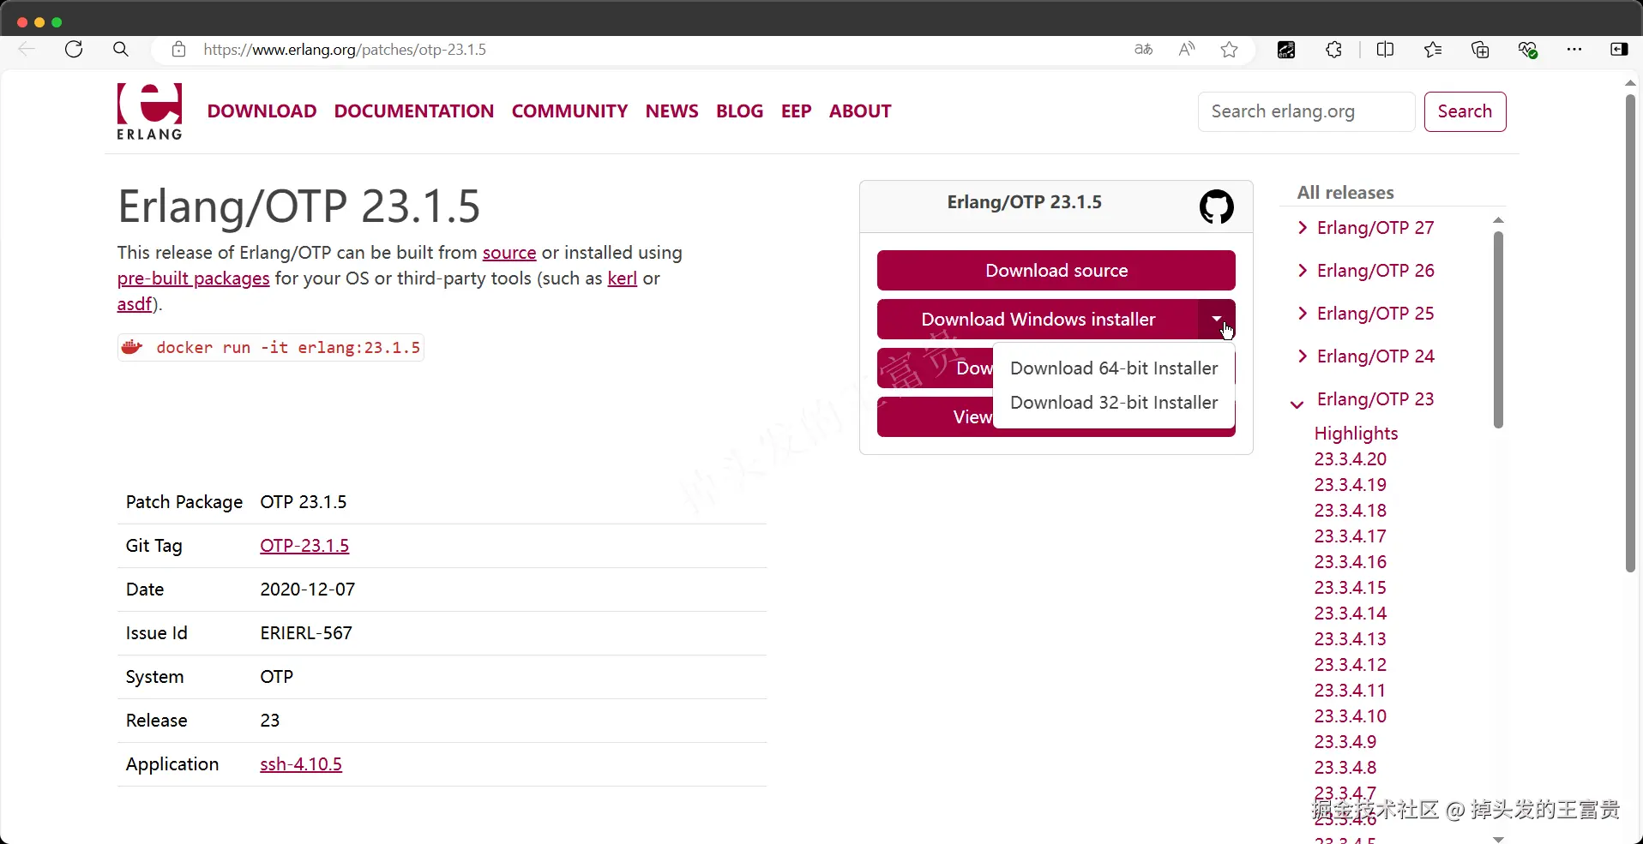The height and width of the screenshot is (844, 1643).
Task: Open release 23.3.4.15
Action: click(1351, 588)
